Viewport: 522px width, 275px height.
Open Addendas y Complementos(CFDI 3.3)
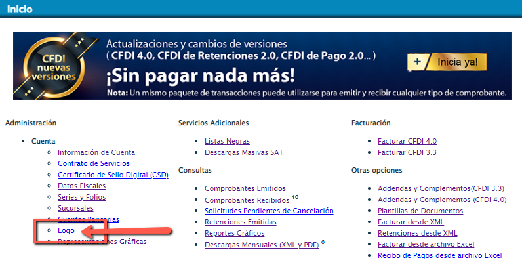(x=441, y=188)
